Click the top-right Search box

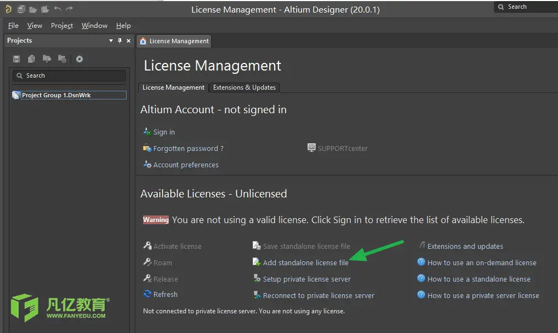527,7
